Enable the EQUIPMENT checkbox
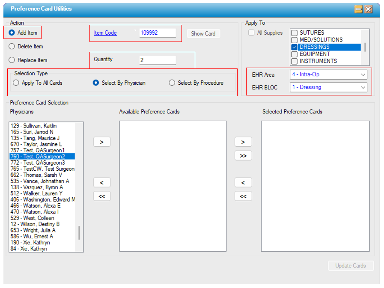 tap(294, 54)
